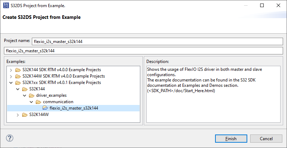Viewport: 287px width, 148px height.
Task: Click the driver_examples folder icon
Action: (31, 95)
